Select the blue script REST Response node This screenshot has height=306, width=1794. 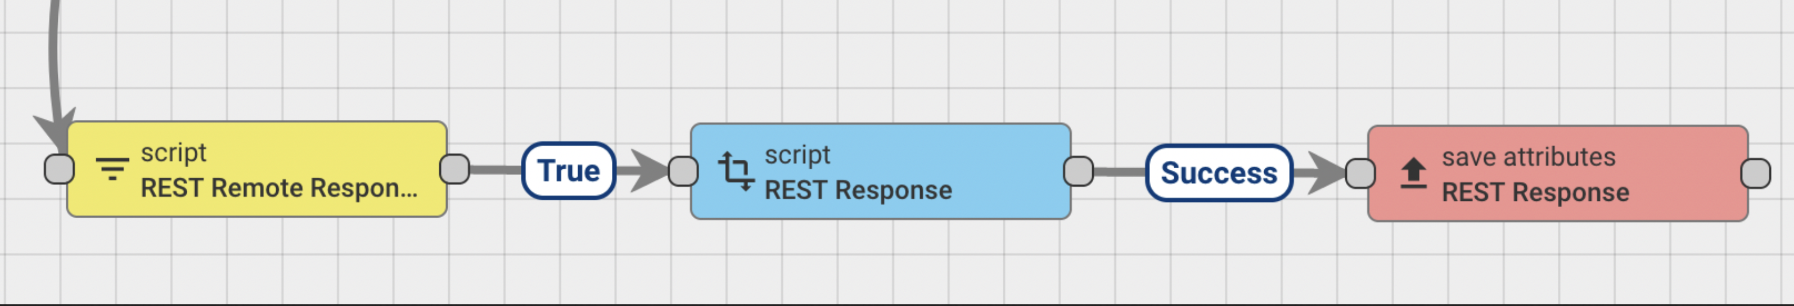(x=881, y=171)
